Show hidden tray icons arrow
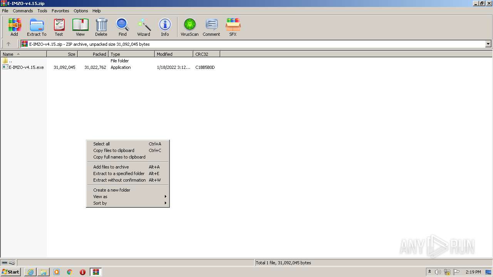This screenshot has height=277, width=493. point(429,272)
